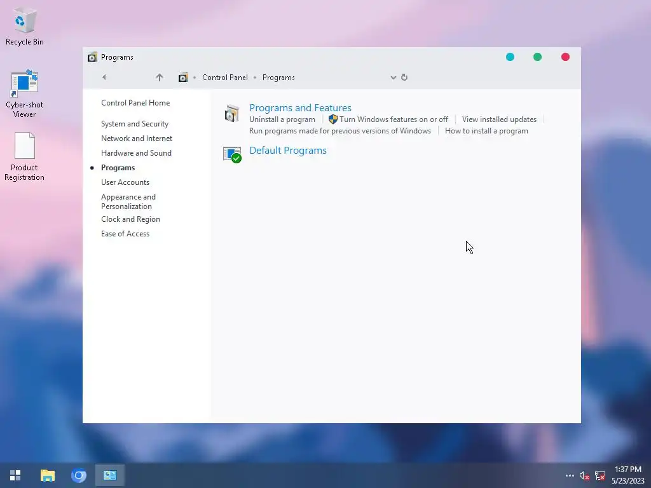
Task: Open User Accounts in sidebar
Action: (x=125, y=182)
